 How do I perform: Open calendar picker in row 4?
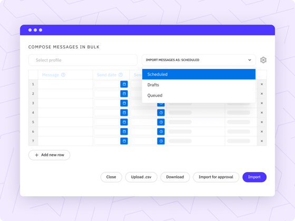124,113
